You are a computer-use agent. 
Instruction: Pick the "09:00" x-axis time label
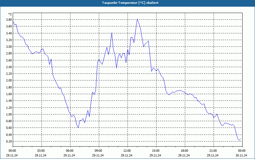98,151
